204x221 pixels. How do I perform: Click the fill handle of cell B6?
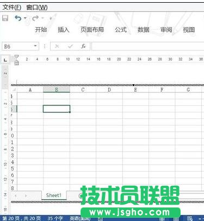pos(70,112)
